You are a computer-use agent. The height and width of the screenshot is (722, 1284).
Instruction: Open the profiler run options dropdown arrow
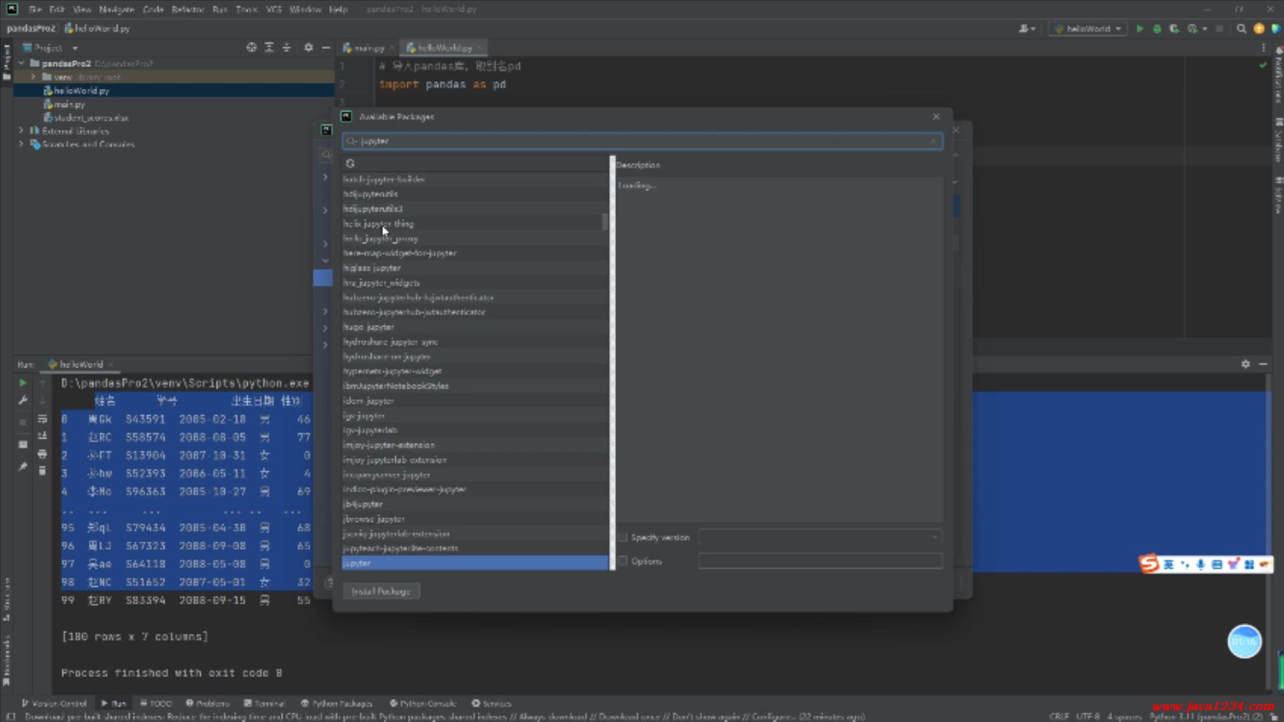(x=1204, y=29)
